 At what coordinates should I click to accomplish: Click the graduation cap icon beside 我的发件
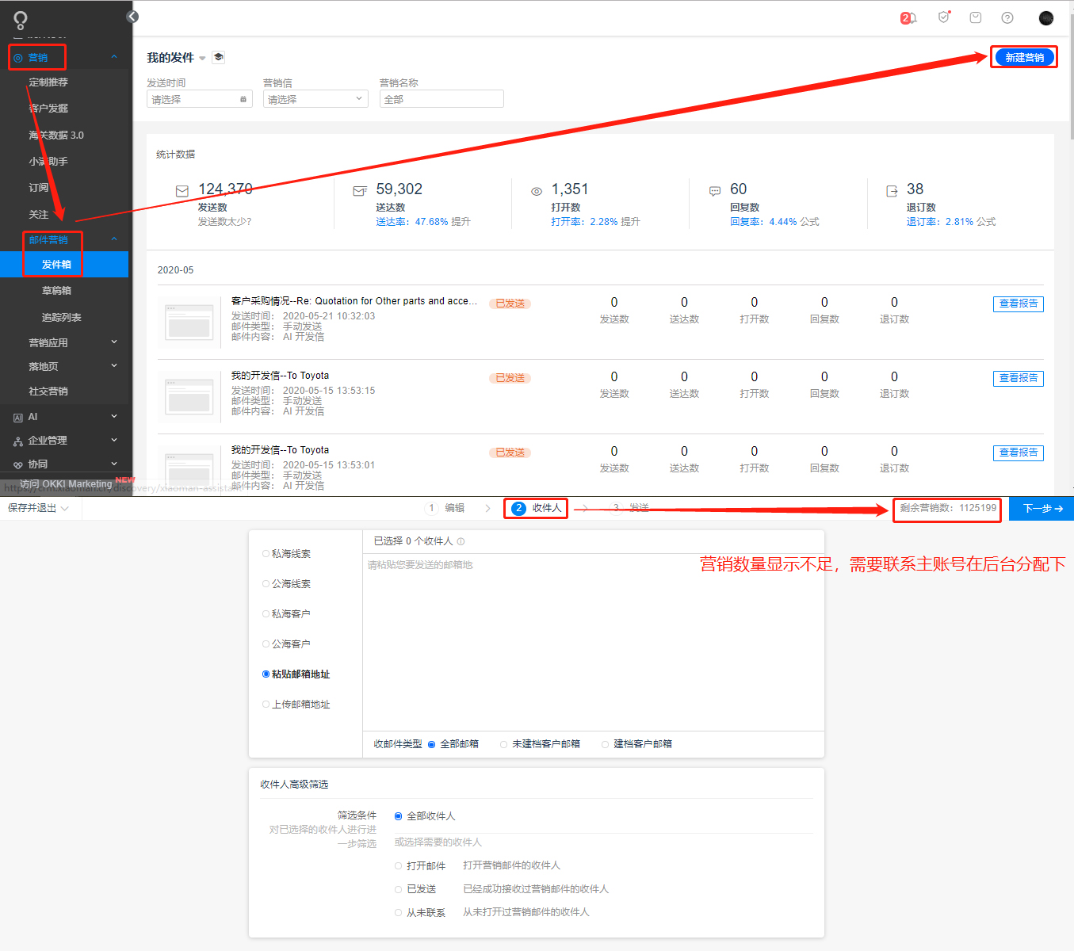click(218, 57)
